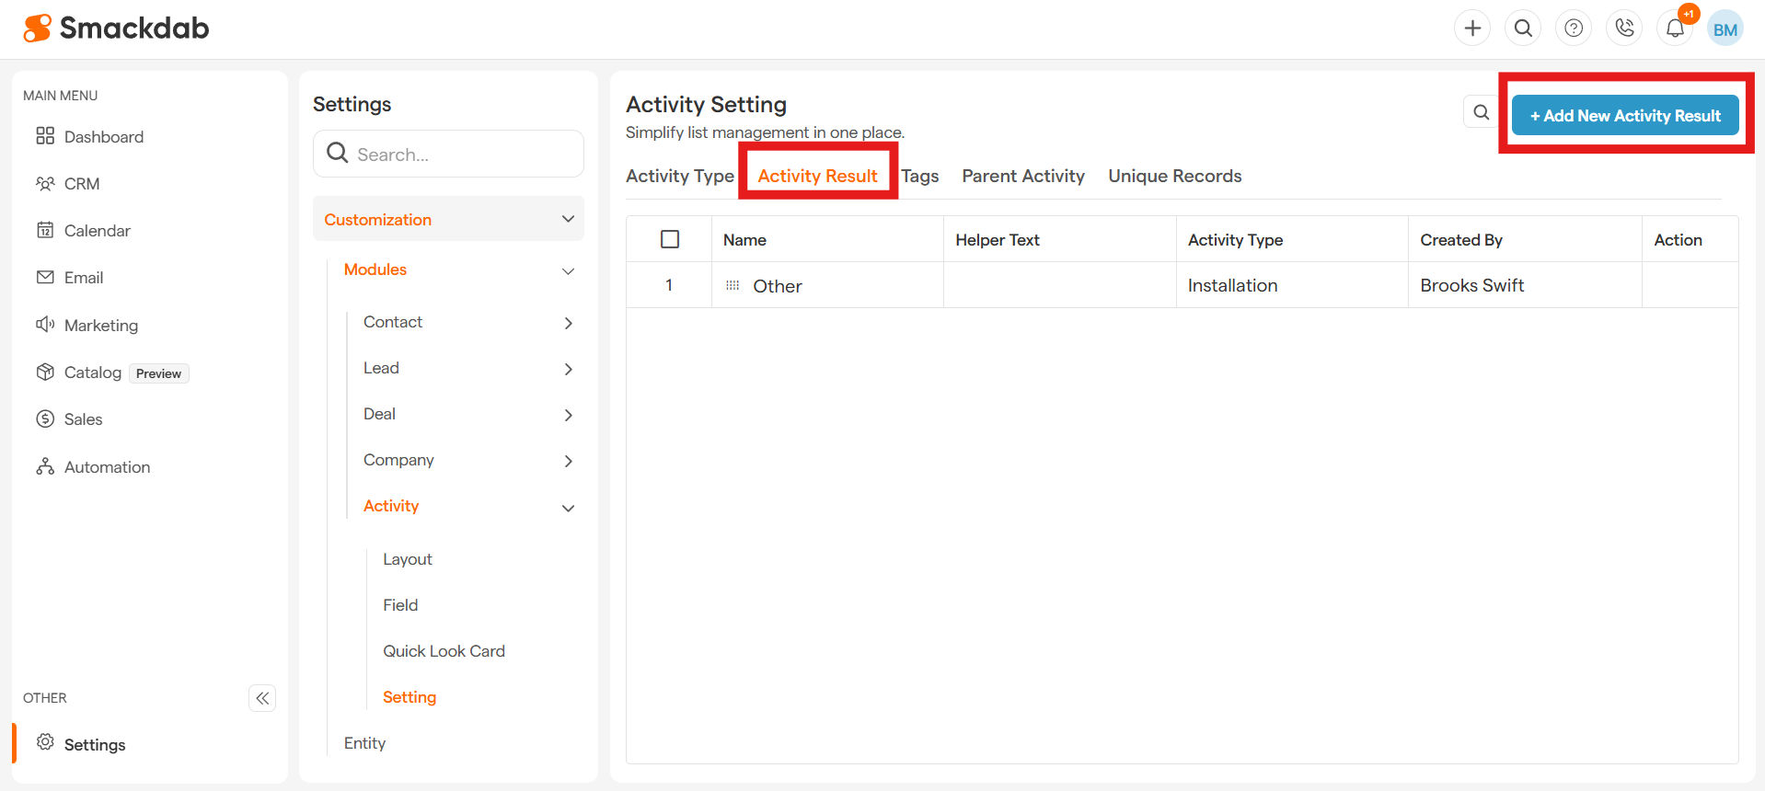
Task: Open the help question mark icon
Action: pyautogui.click(x=1574, y=29)
